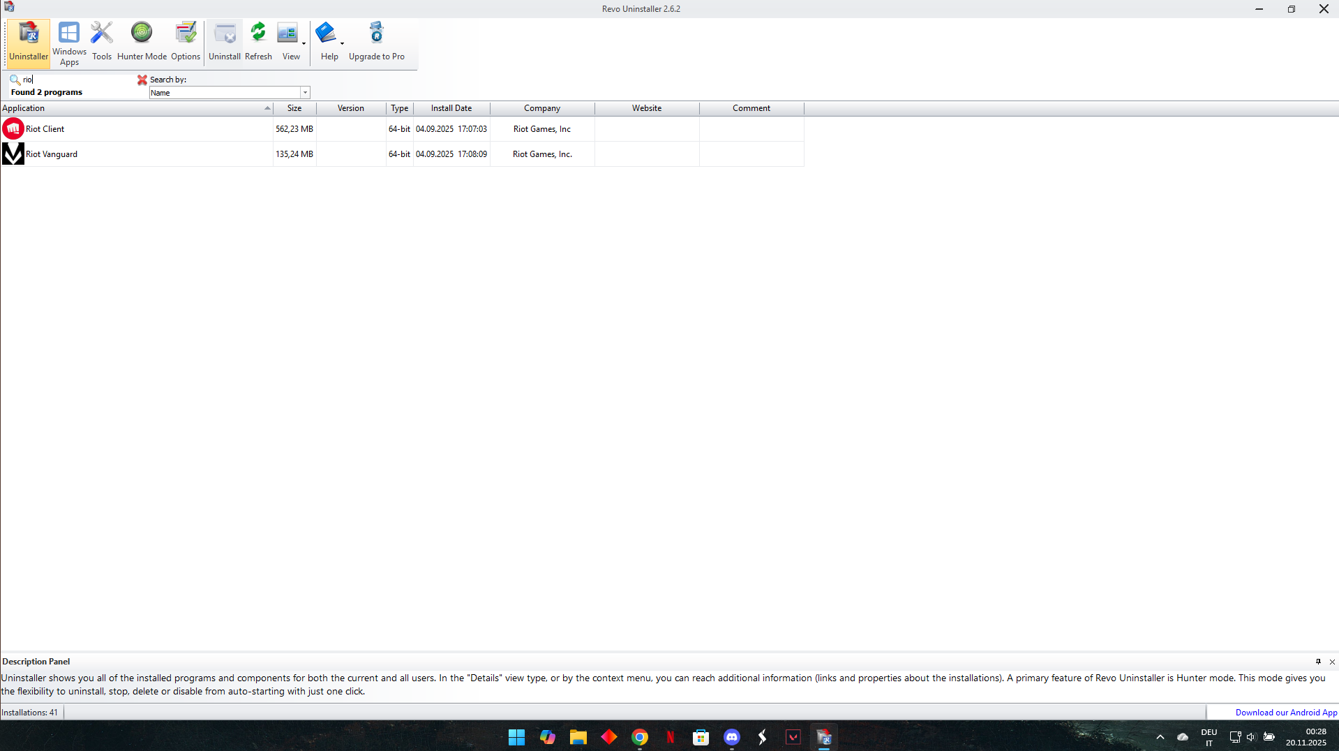Select the "Riot Vanguard" program name

pyautogui.click(x=52, y=154)
